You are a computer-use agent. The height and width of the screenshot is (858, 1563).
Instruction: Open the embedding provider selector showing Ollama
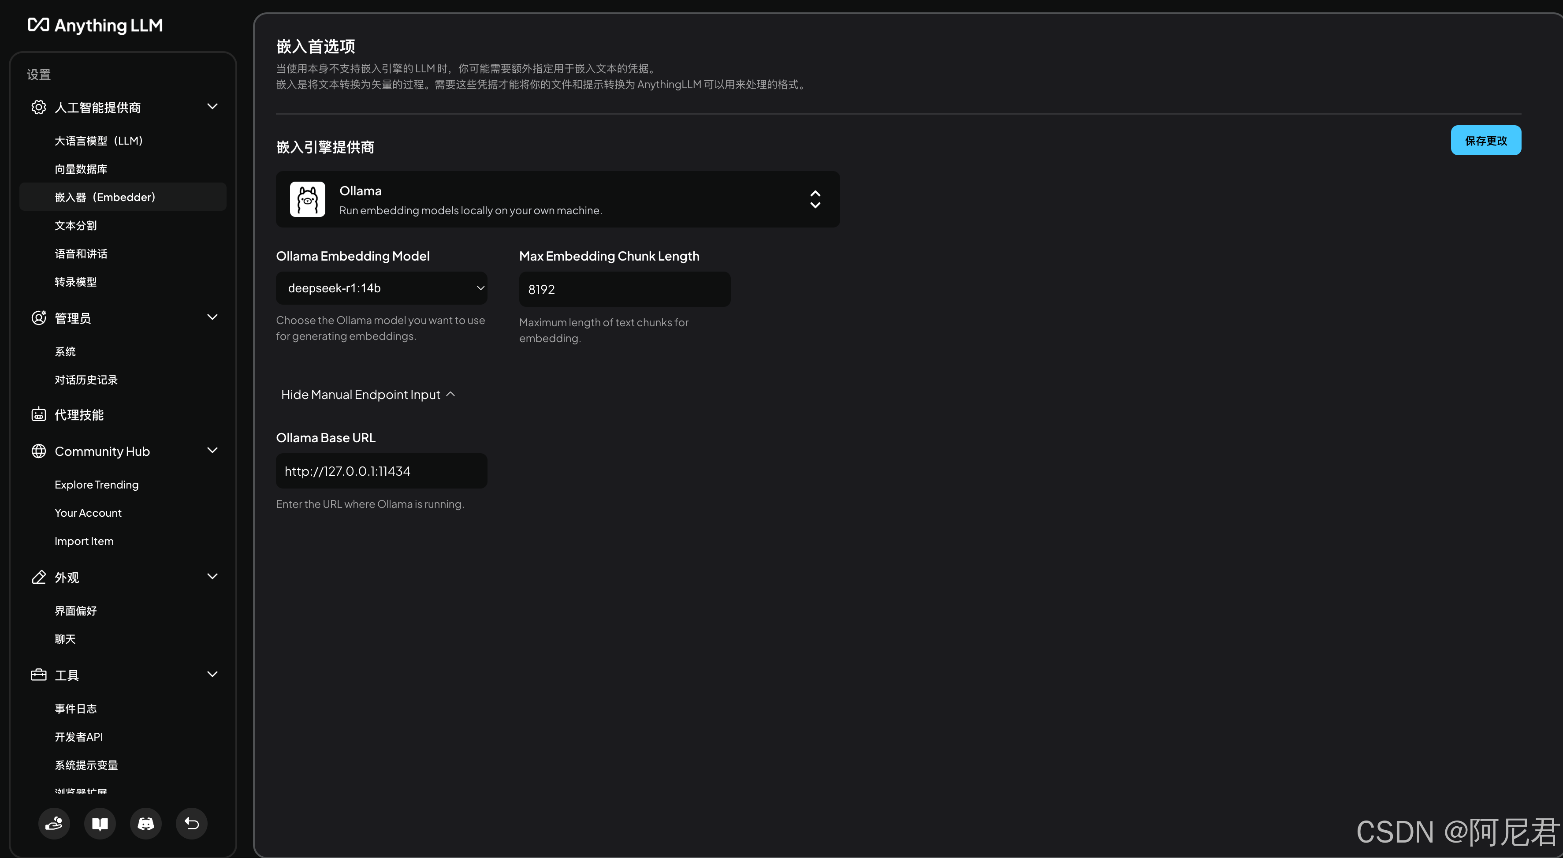click(557, 199)
